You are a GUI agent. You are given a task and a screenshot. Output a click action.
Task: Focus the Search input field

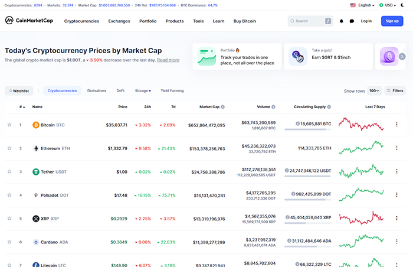click(310, 21)
